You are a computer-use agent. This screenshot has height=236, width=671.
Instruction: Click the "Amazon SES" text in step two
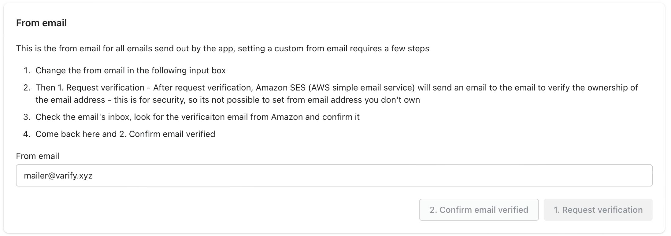click(x=280, y=88)
